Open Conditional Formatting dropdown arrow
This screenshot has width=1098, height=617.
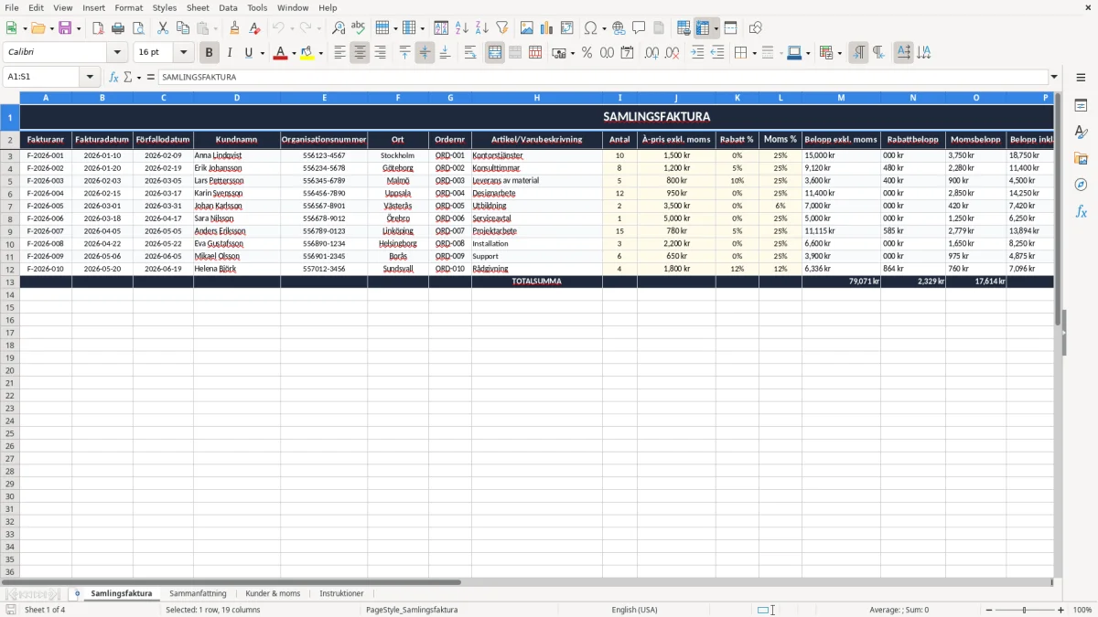point(839,53)
